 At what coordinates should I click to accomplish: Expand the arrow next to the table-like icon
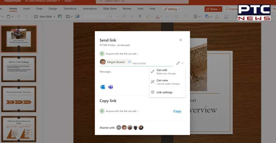(71, 16)
